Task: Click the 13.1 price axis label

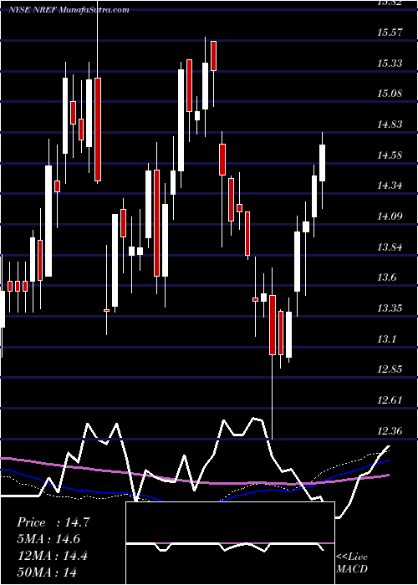Action: click(x=386, y=339)
